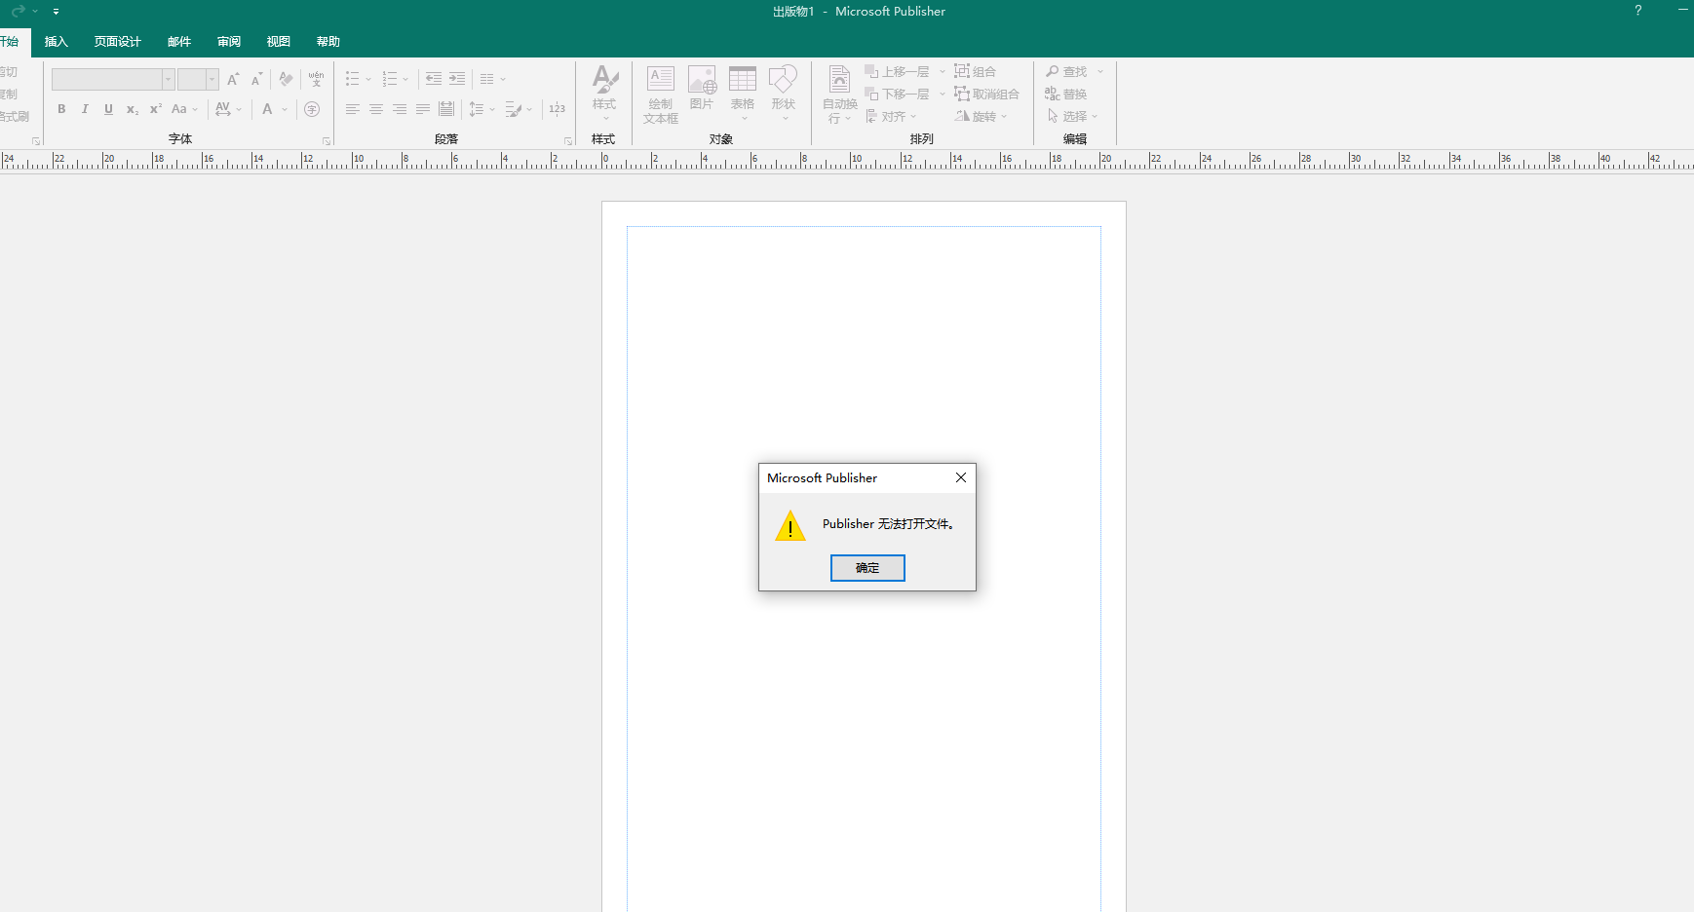1694x912 pixels.
Task: Click the enclosed character 字 icon
Action: coord(312,109)
